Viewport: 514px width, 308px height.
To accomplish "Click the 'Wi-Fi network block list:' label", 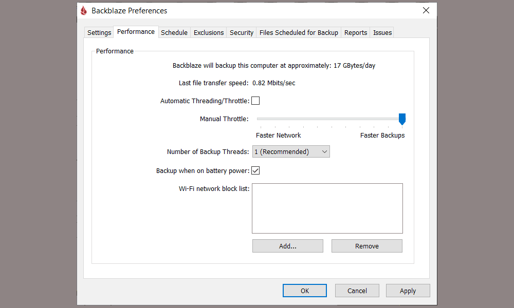I will (214, 188).
